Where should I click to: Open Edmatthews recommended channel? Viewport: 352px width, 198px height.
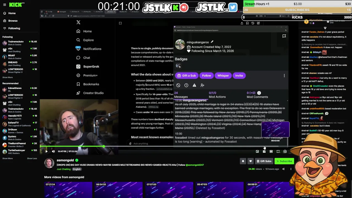[x=20, y=90]
